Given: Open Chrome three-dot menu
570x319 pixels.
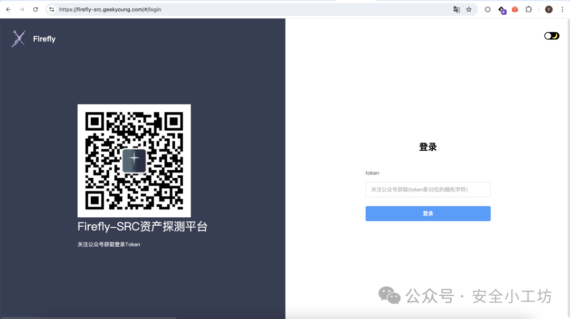Looking at the screenshot, I should [x=563, y=9].
